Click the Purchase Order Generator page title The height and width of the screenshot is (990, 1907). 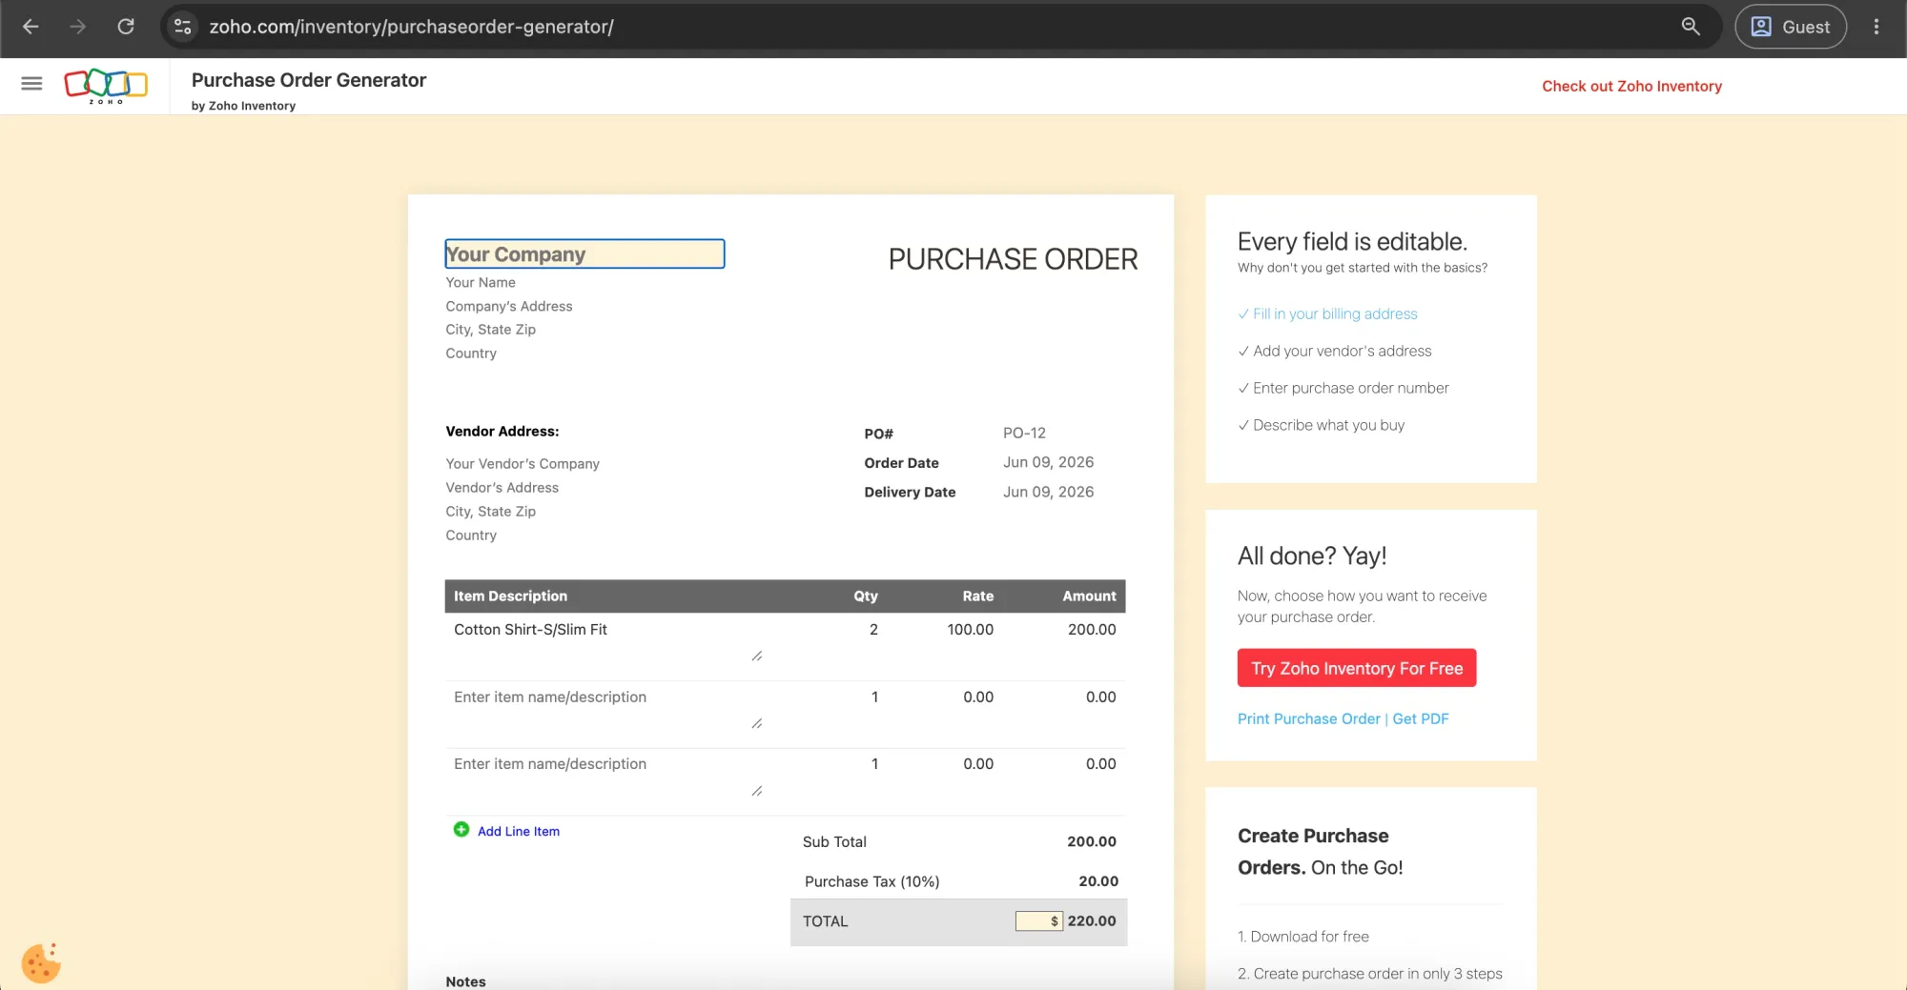coord(309,80)
